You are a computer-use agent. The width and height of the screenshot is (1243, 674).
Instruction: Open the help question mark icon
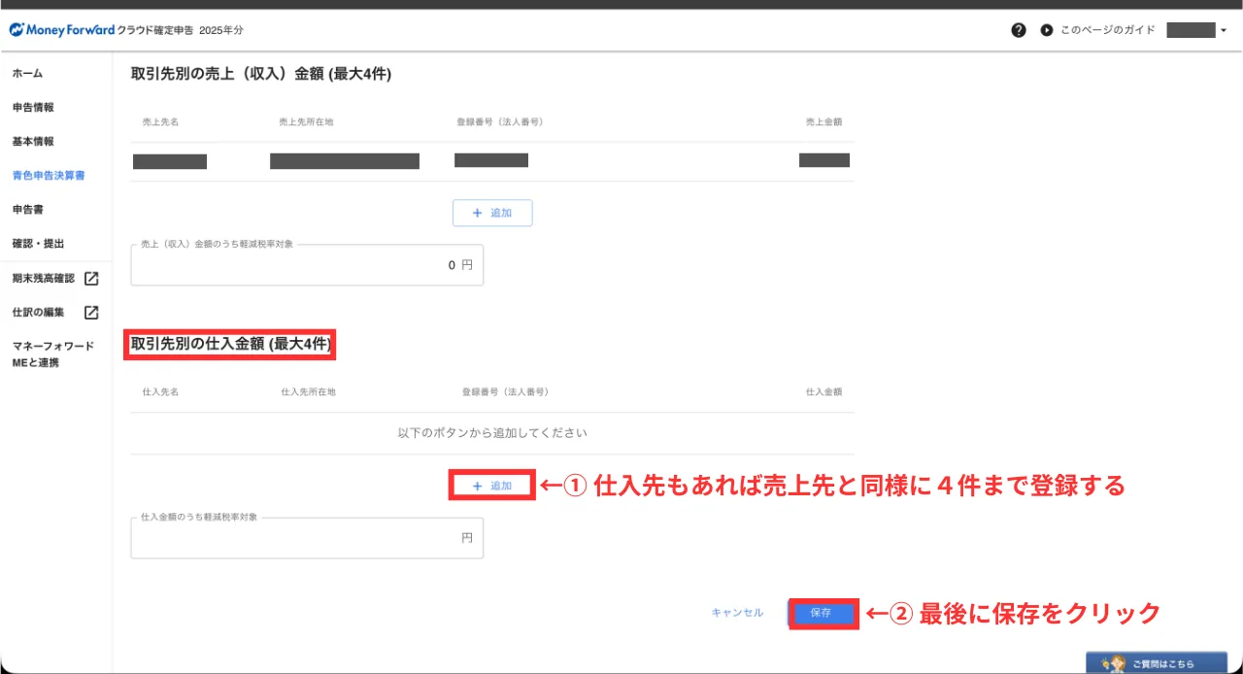pyautogui.click(x=1018, y=30)
